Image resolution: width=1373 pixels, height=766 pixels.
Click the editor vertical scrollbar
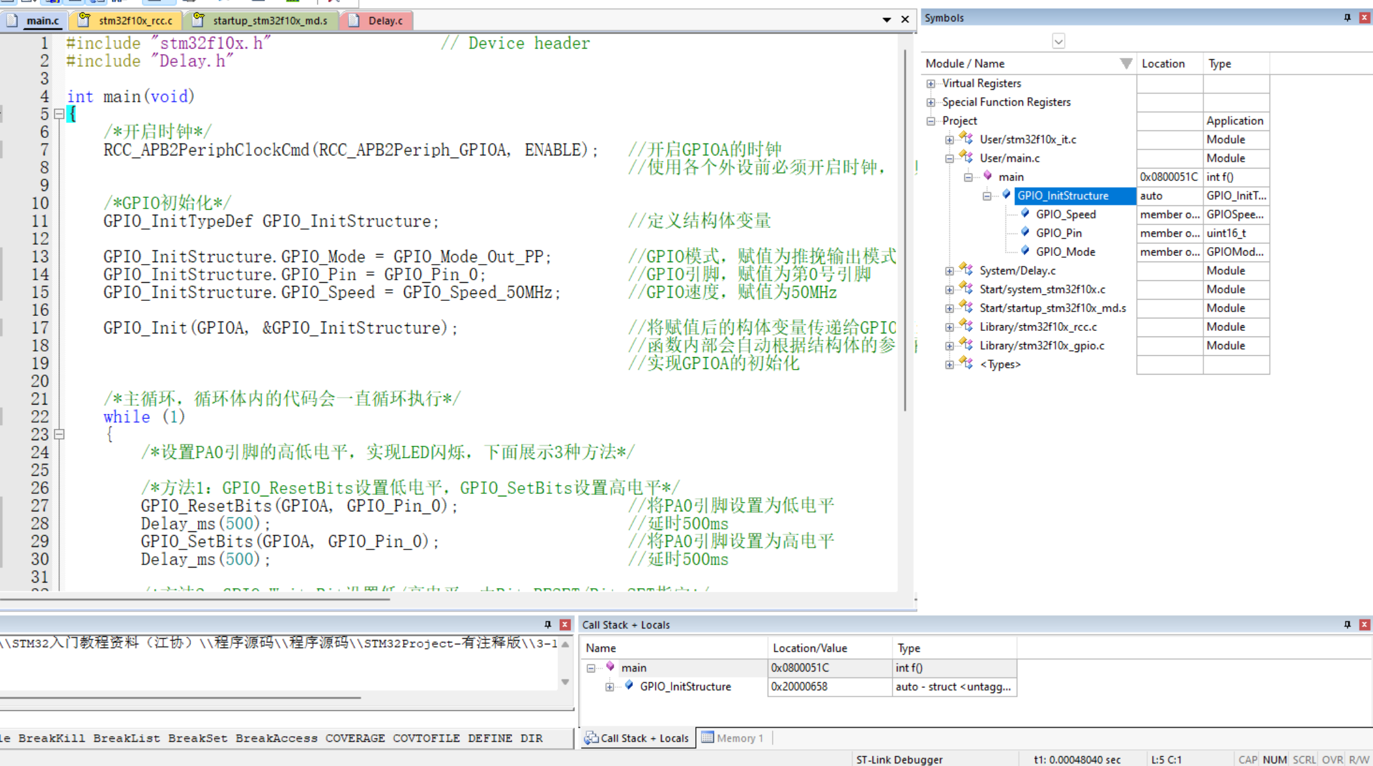pos(905,231)
